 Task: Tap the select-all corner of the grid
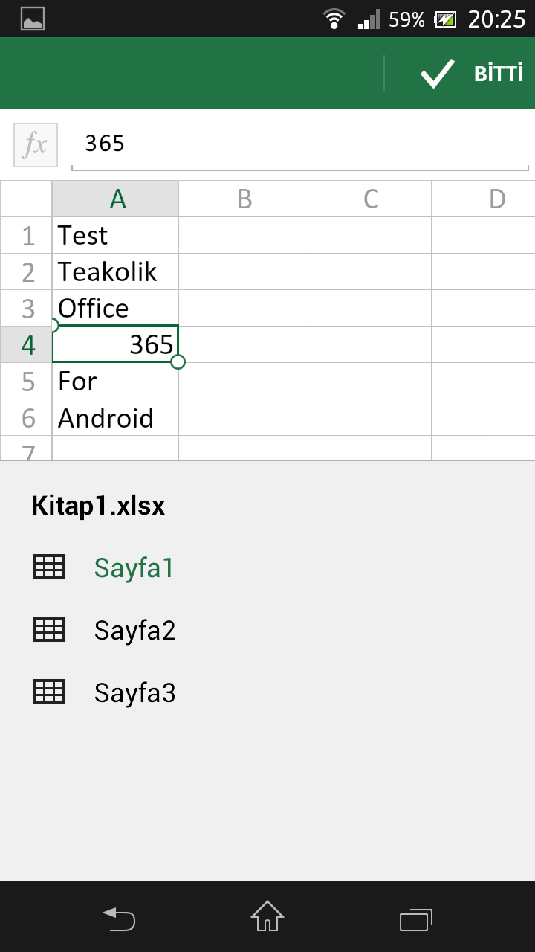point(26,199)
